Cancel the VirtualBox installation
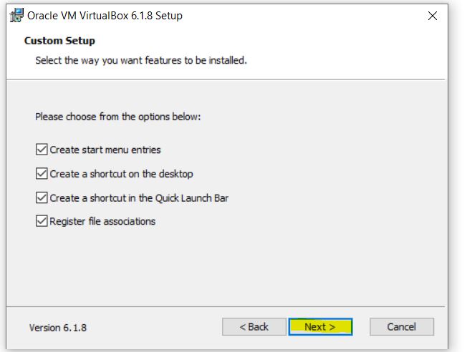Viewport: 467px width, 352px height. [401, 327]
